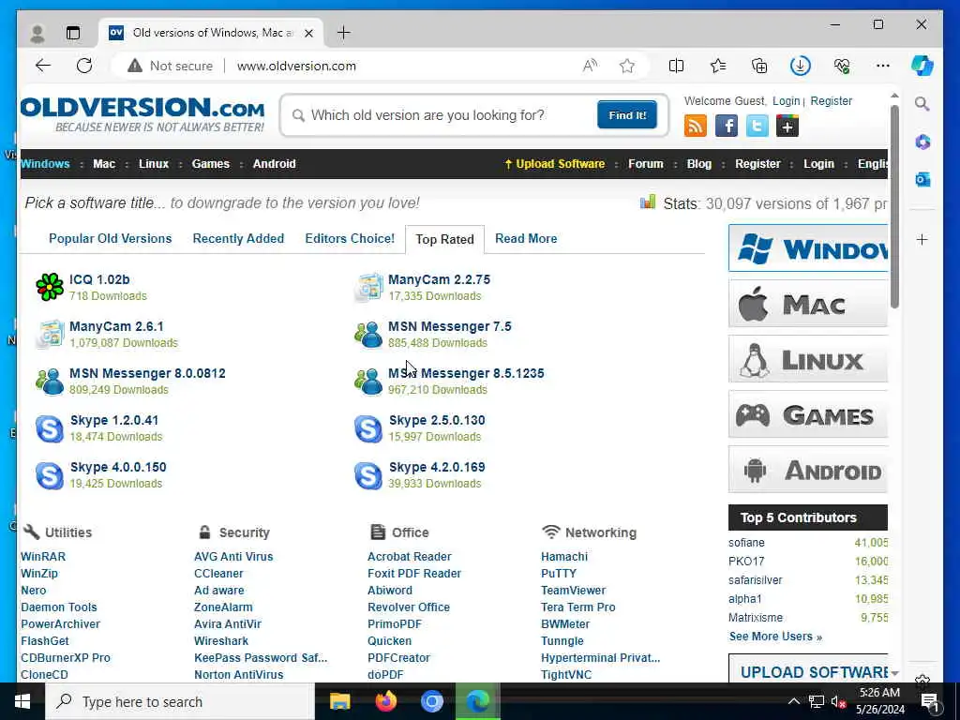Screen dimensions: 960x720
Task: Select Mac in the navigation bar
Action: [104, 164]
